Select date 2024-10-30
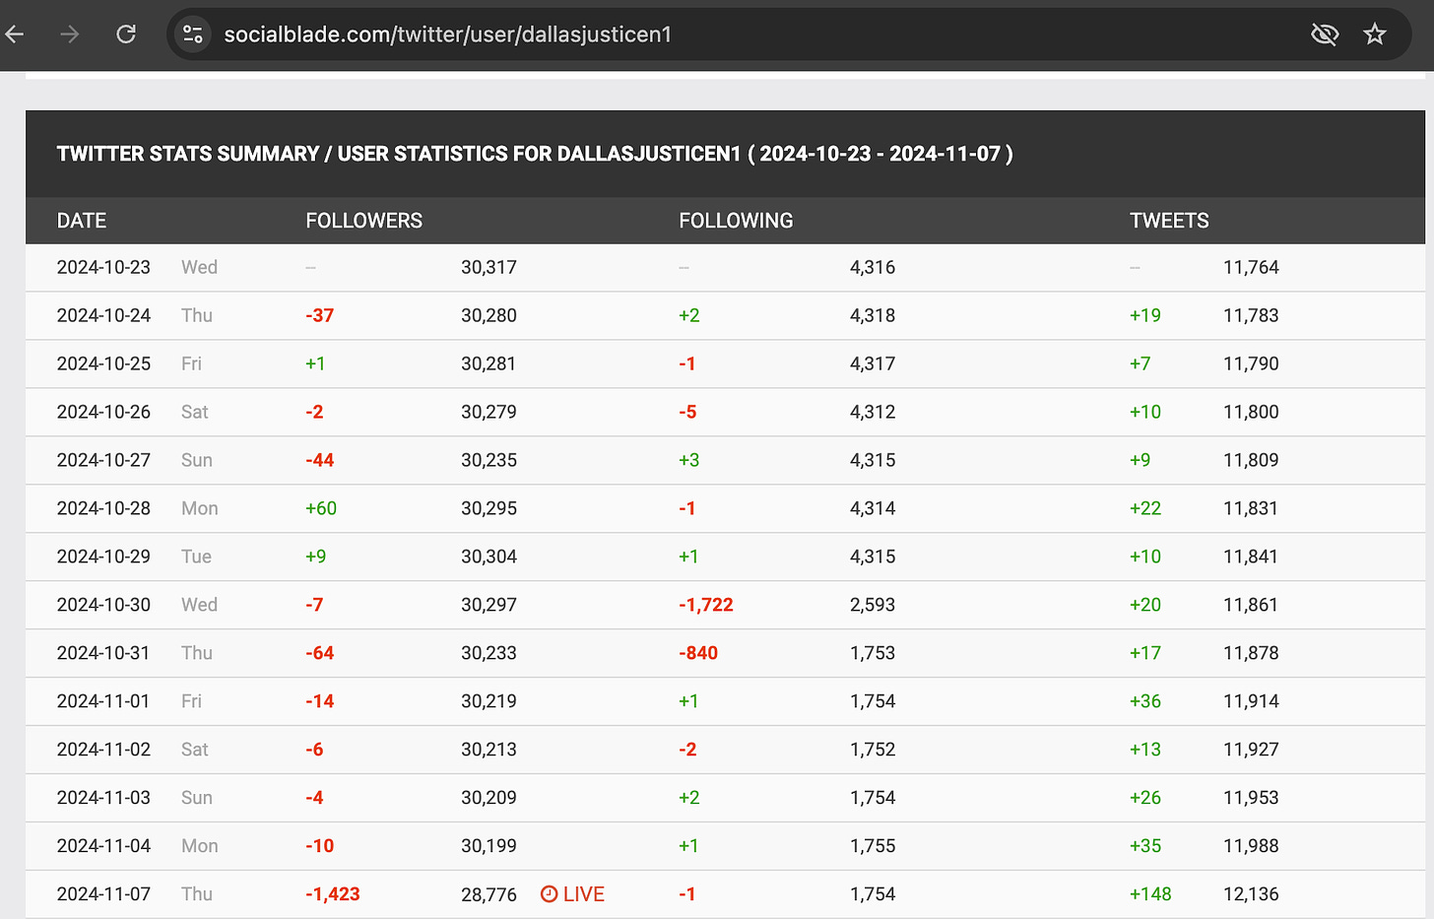The height and width of the screenshot is (919, 1434). (x=103, y=606)
